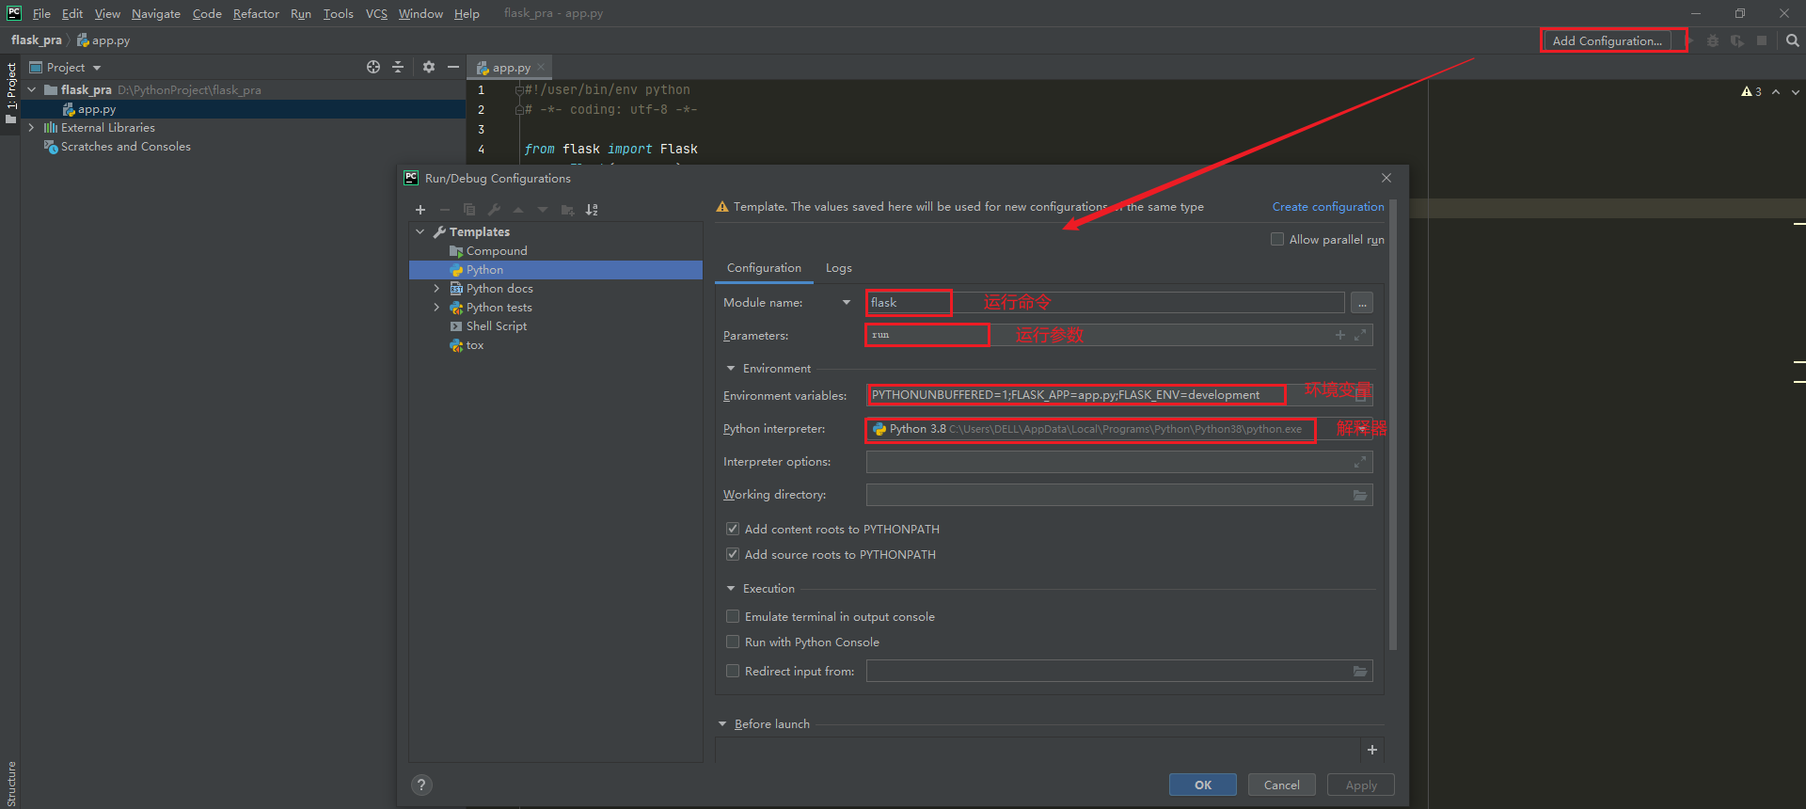This screenshot has width=1806, height=809.
Task: Click the Debug bug icon in main toolbar
Action: click(x=1713, y=40)
